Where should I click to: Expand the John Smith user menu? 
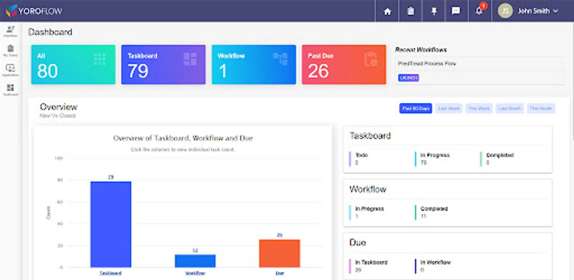[x=528, y=11]
